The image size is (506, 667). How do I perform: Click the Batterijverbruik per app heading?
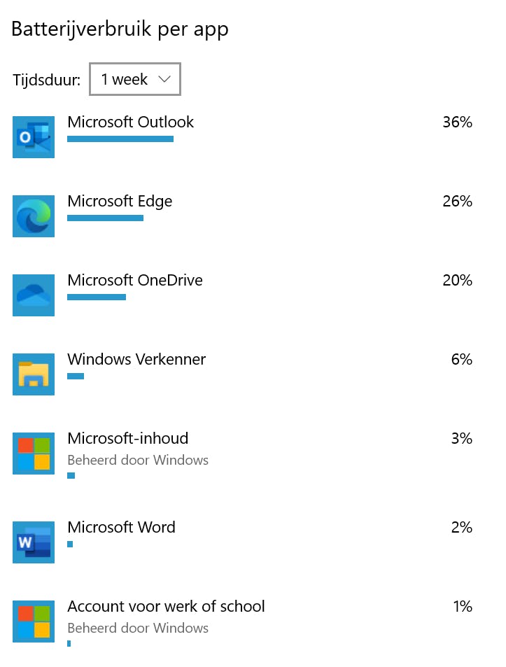click(x=120, y=29)
